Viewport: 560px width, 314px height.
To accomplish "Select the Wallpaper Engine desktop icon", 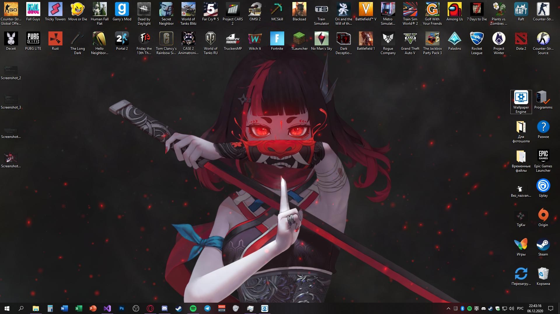I will pyautogui.click(x=521, y=102).
